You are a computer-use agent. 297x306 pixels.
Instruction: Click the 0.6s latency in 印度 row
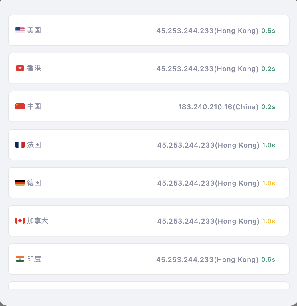(268, 260)
